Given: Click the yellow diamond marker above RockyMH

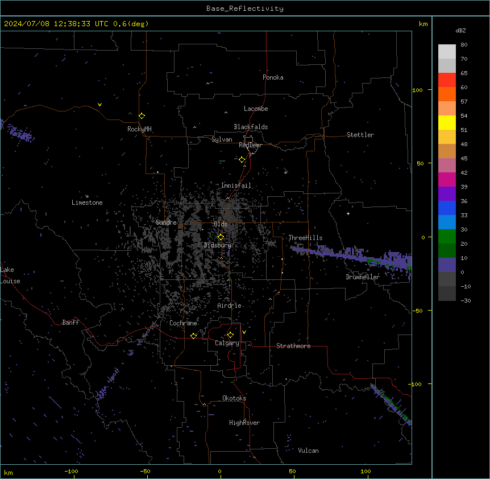Looking at the screenshot, I should pos(142,115).
